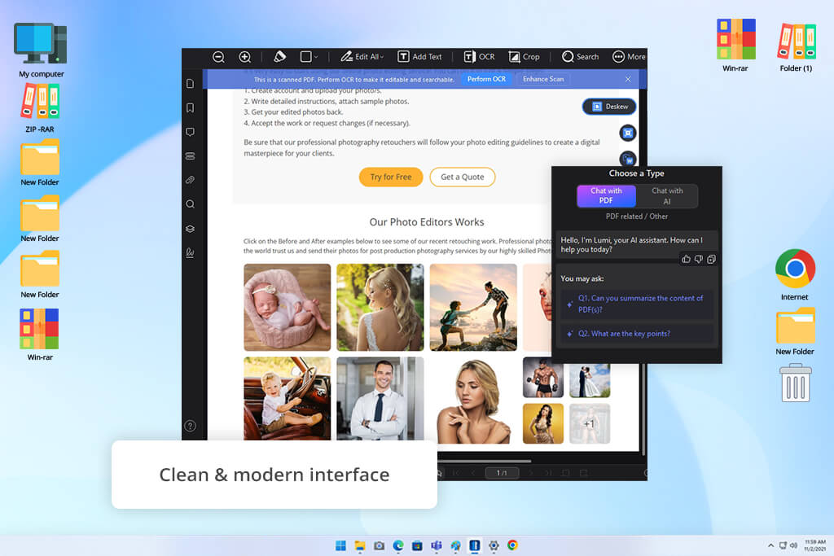Select the Add Text tool
Image resolution: width=834 pixels, height=556 pixels.
pyautogui.click(x=419, y=56)
